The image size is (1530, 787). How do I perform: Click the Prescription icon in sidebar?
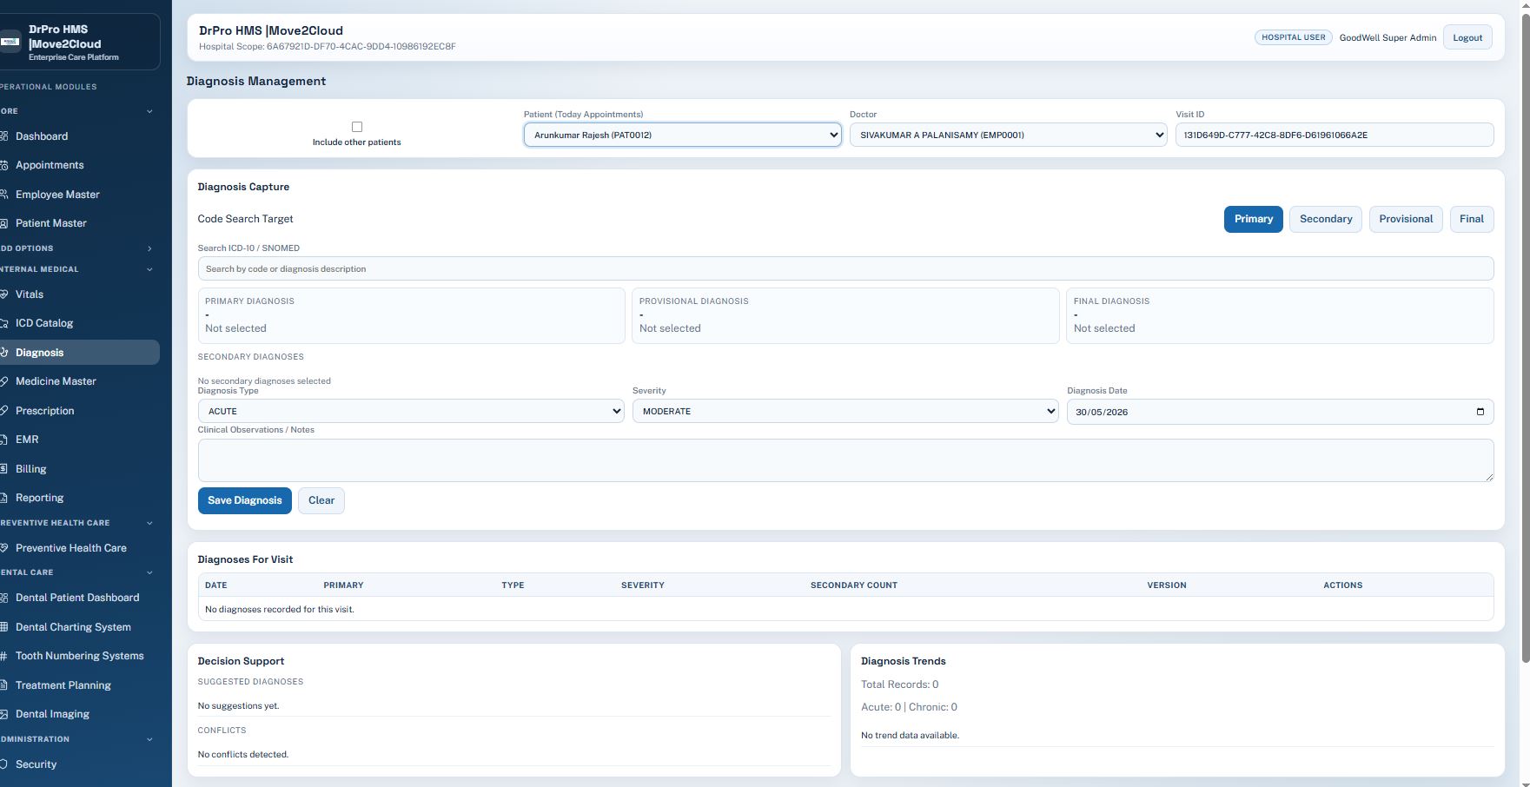4,411
